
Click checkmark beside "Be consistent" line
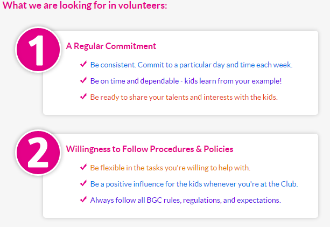(83, 64)
